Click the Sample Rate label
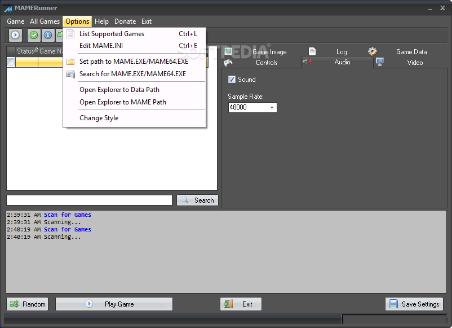The height and width of the screenshot is (328, 452). coord(246,97)
